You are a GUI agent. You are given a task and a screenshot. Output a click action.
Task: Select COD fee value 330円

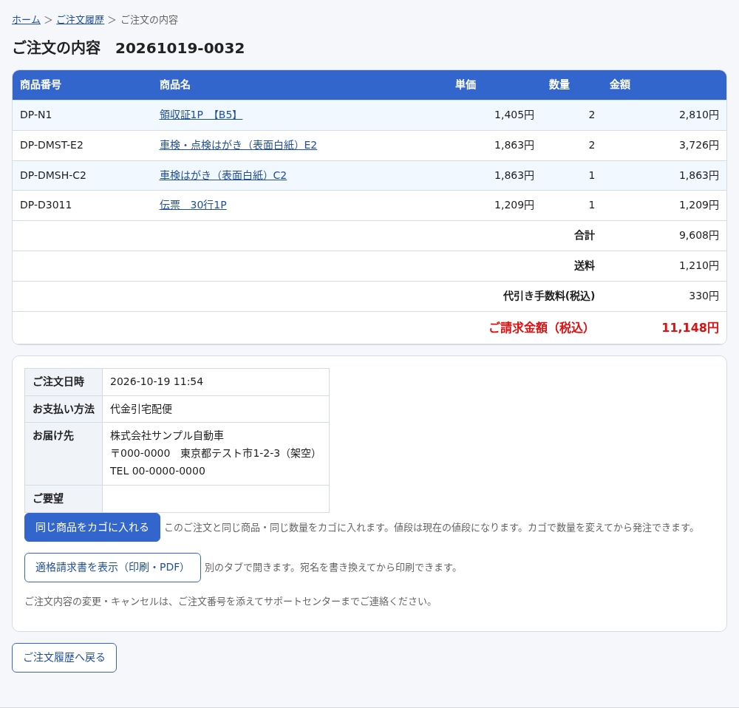(x=704, y=296)
